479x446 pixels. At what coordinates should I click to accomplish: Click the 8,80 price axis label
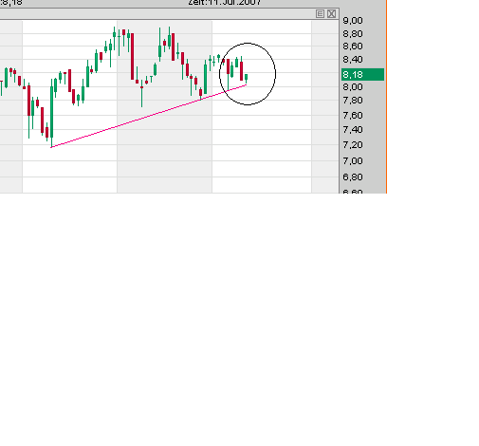(353, 33)
